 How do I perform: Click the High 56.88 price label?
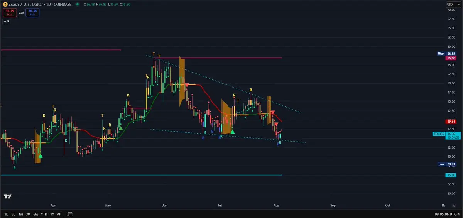(447, 54)
